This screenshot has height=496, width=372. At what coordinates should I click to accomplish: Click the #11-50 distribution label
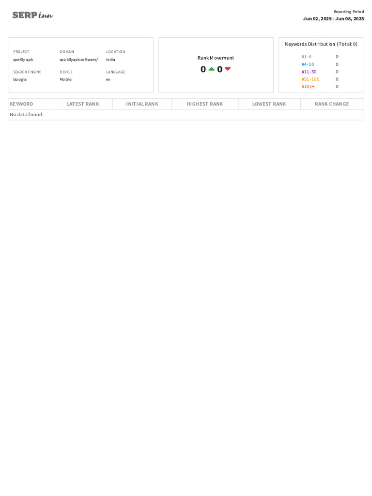click(309, 72)
